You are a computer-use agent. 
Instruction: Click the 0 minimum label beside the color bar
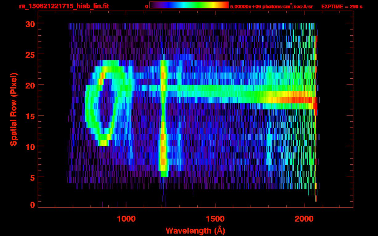[147, 6]
